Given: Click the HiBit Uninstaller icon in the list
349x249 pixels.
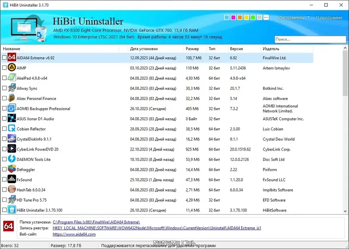Looking at the screenshot, I should click(12, 210).
